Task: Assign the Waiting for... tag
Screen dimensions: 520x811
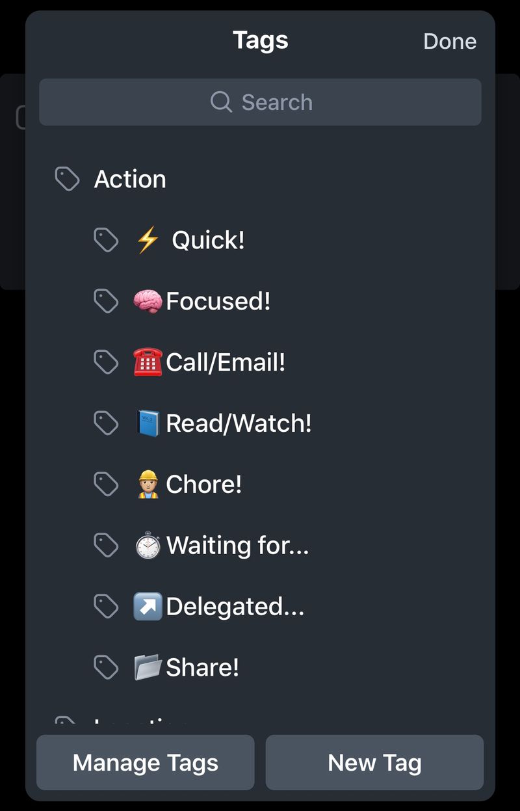Action: click(237, 545)
